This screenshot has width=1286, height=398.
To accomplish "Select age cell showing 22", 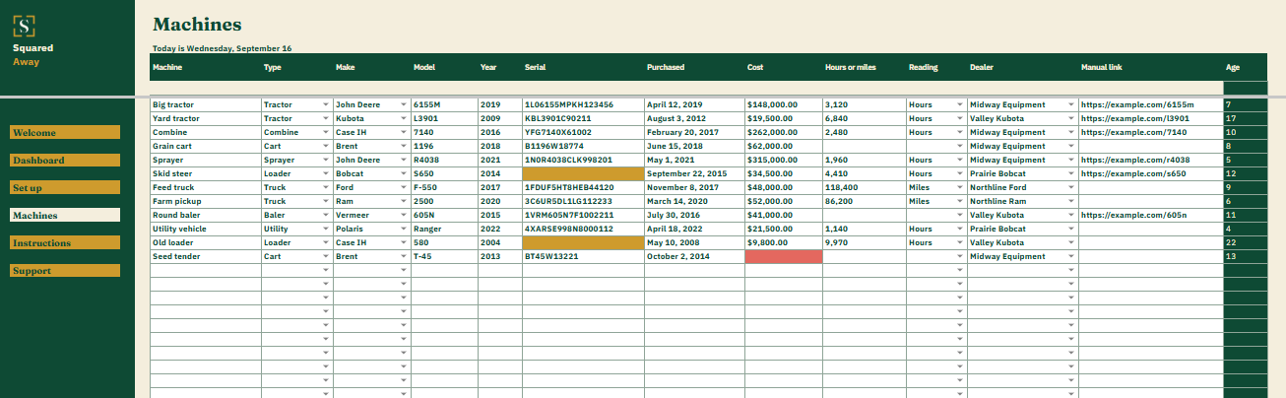I will [x=1246, y=242].
